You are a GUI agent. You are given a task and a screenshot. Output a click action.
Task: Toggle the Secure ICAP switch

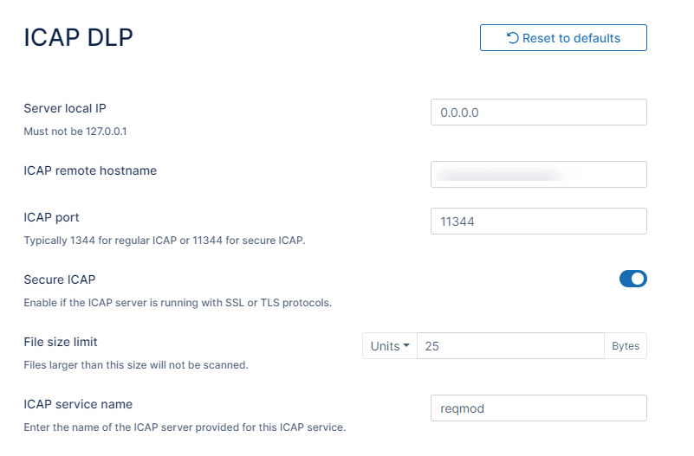(x=632, y=279)
